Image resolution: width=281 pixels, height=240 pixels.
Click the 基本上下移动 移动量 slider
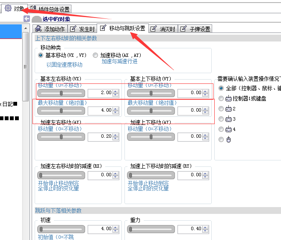[x=151, y=93]
